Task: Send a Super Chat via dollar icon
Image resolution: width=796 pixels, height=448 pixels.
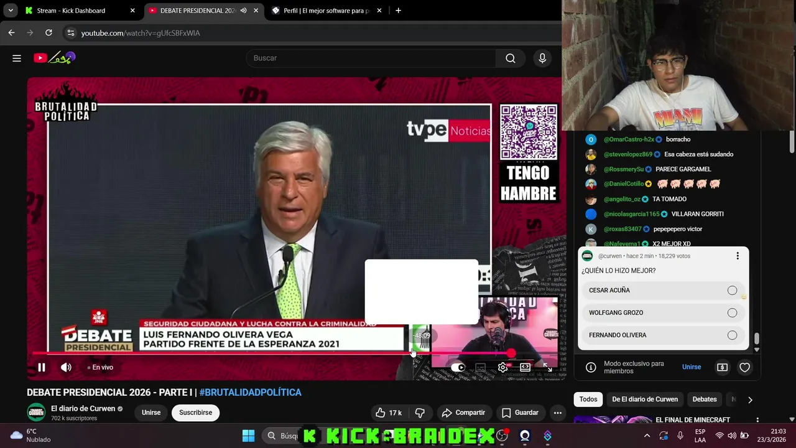Action: click(722, 367)
